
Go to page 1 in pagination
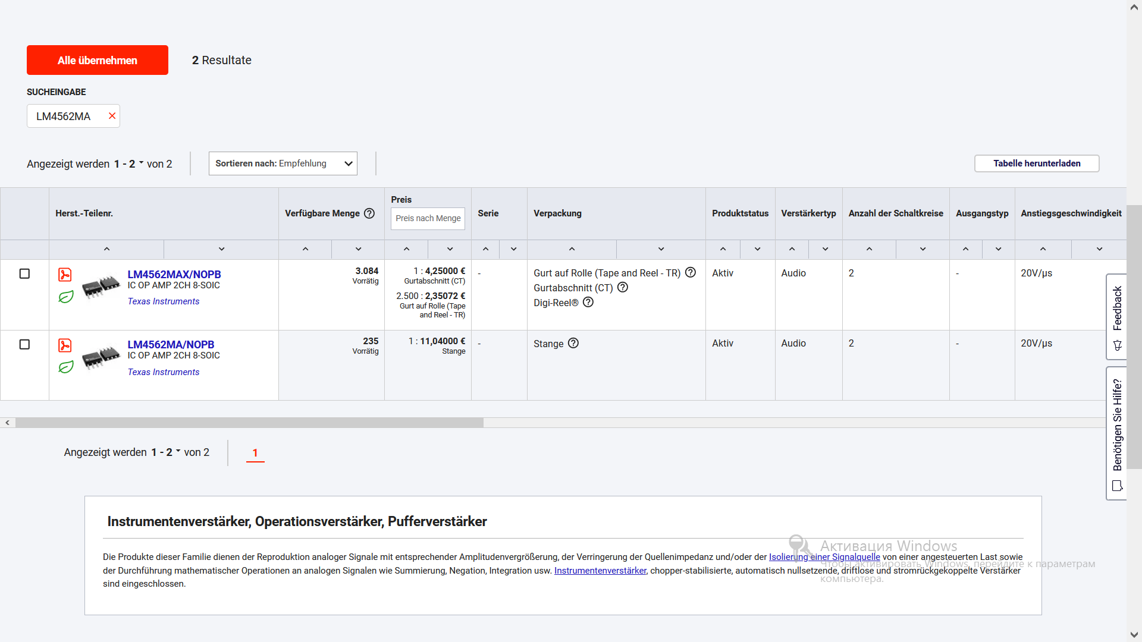click(255, 453)
